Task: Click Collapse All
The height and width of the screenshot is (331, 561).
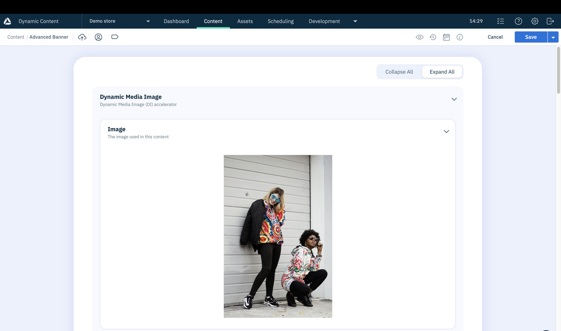Action: (399, 72)
